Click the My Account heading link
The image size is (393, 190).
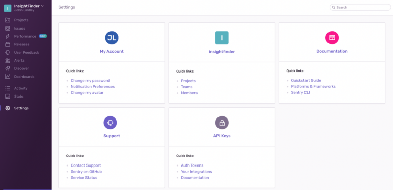(x=112, y=51)
